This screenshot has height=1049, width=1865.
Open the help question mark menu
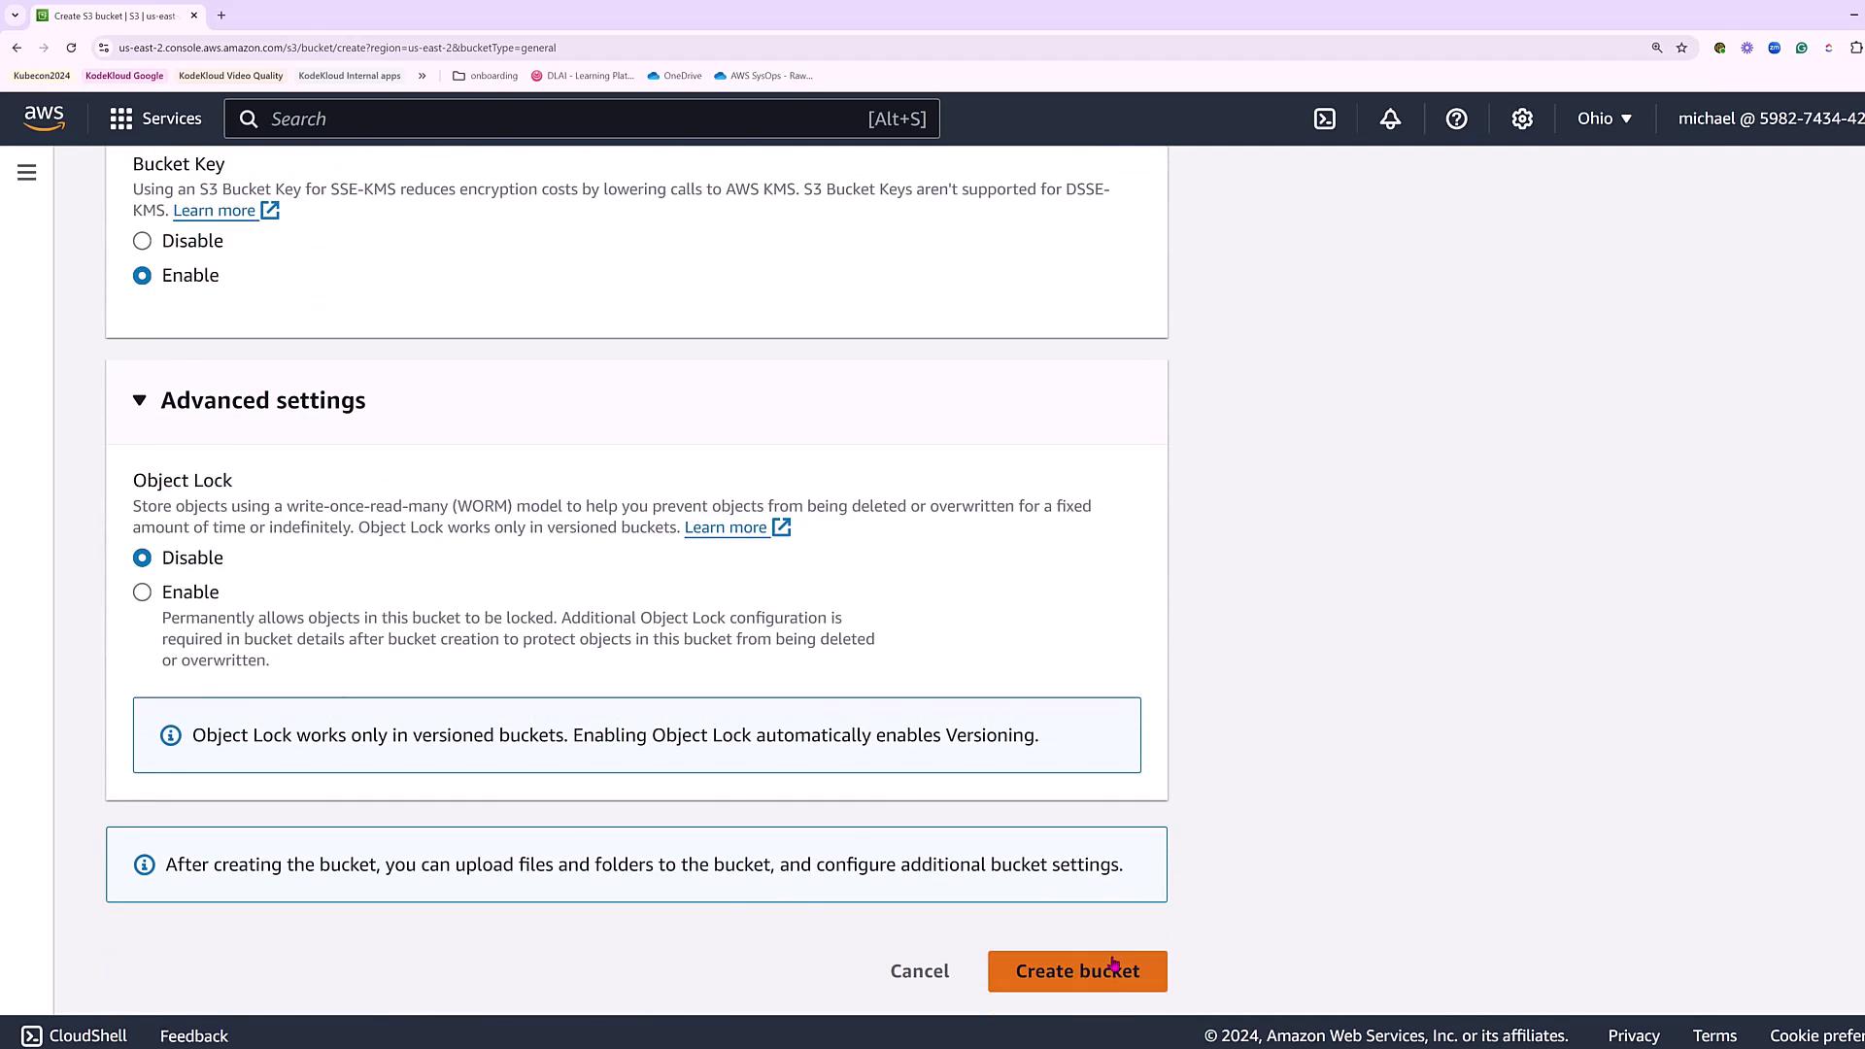[x=1456, y=118]
